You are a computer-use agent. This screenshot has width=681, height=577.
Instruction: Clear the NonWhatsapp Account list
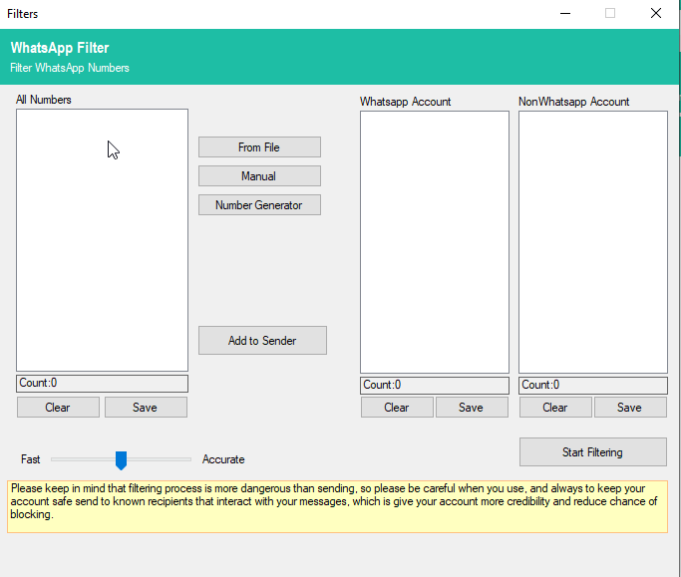555,407
